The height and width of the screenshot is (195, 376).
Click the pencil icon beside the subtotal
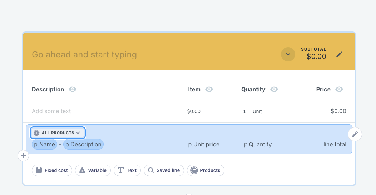pyautogui.click(x=339, y=54)
